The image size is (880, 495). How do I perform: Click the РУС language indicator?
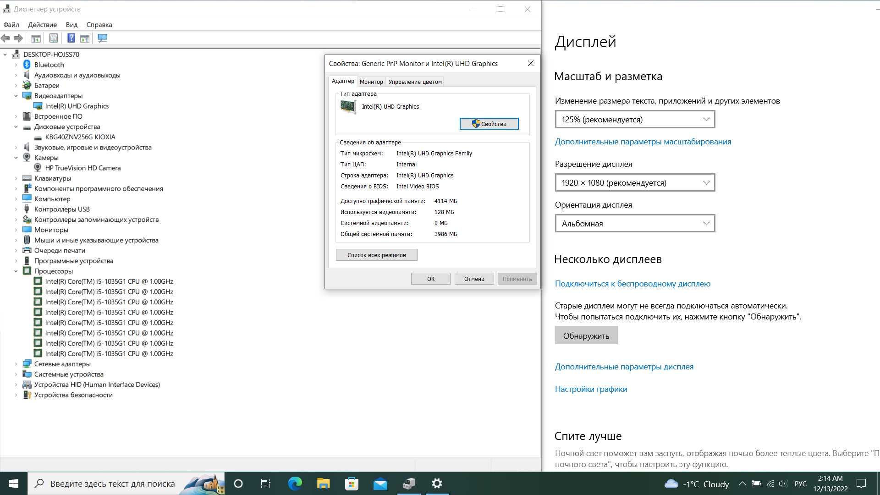[x=801, y=484]
